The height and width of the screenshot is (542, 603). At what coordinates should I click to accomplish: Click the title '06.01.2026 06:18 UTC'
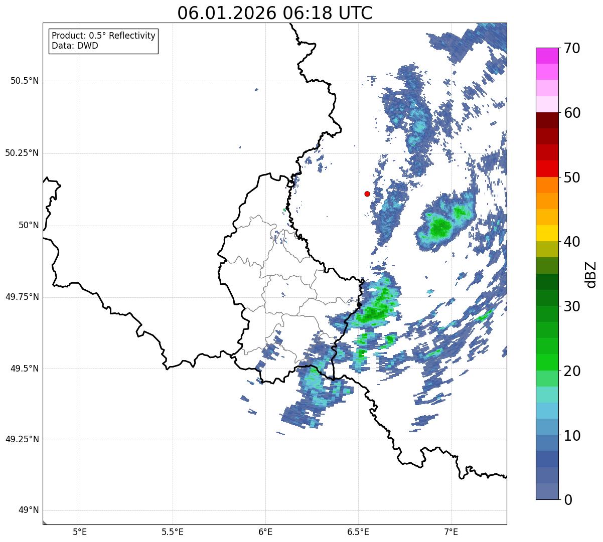point(275,13)
